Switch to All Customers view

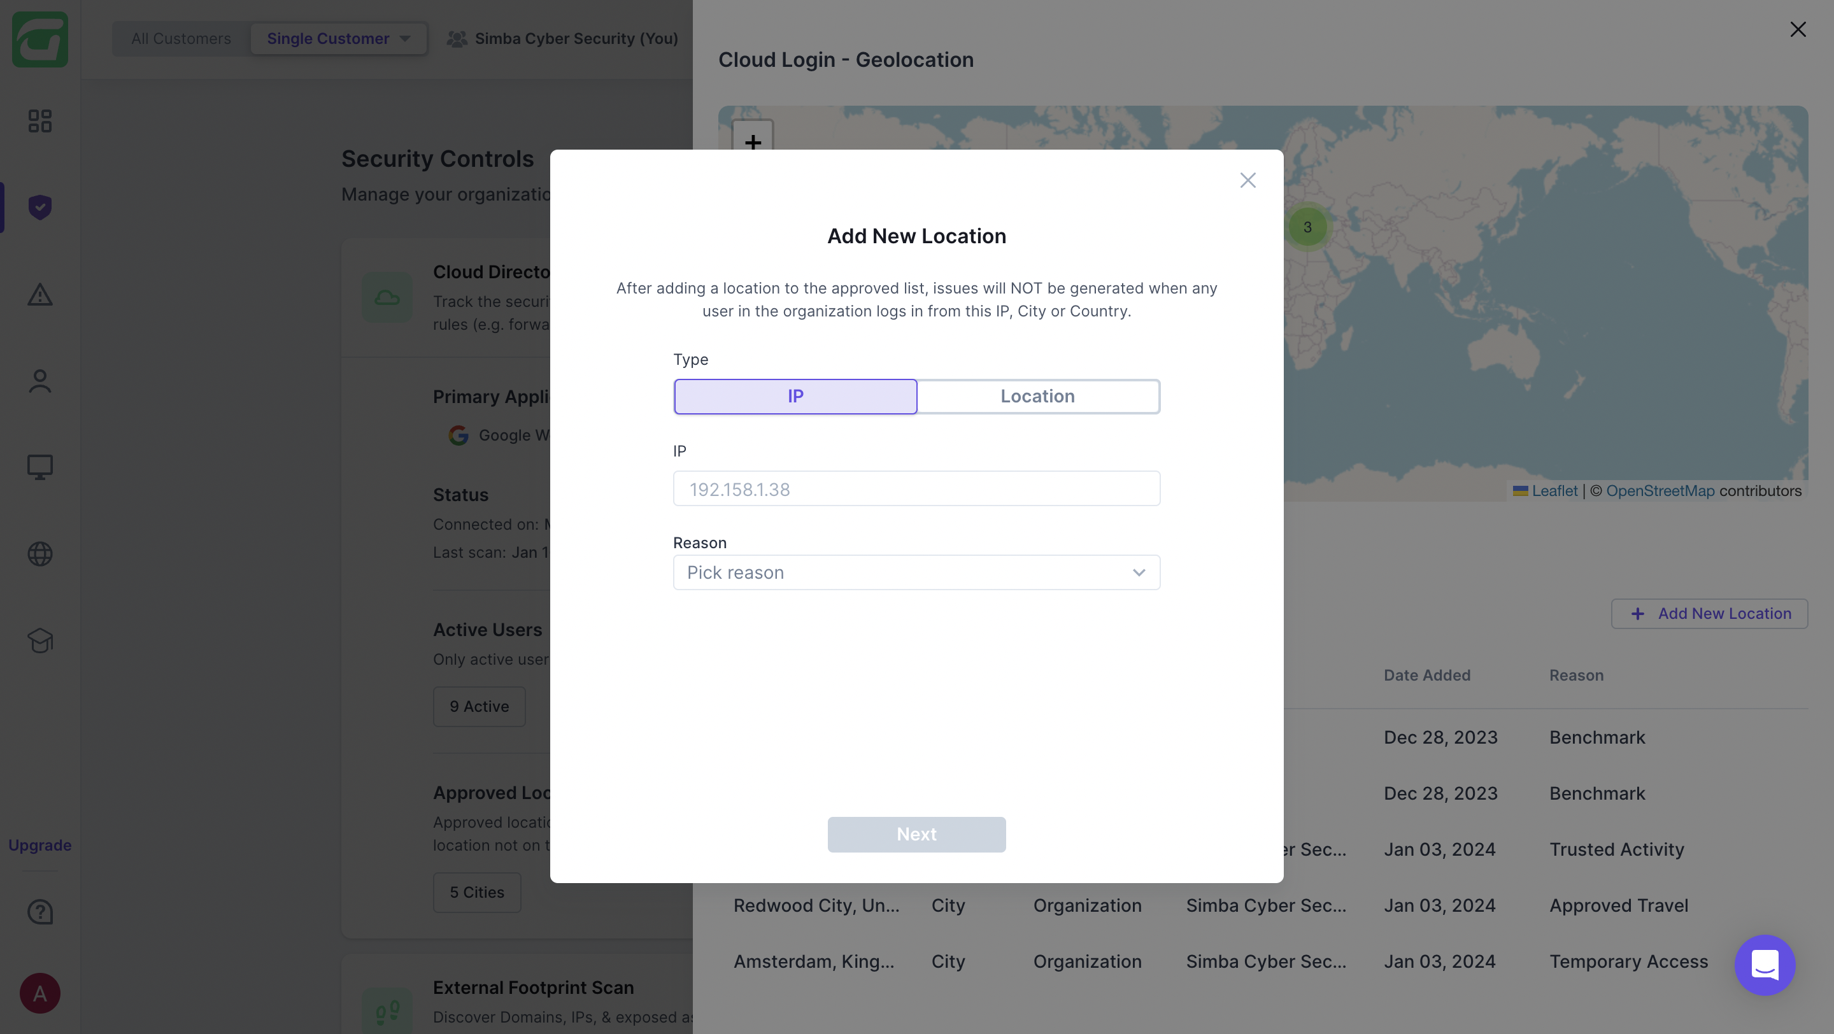click(181, 38)
